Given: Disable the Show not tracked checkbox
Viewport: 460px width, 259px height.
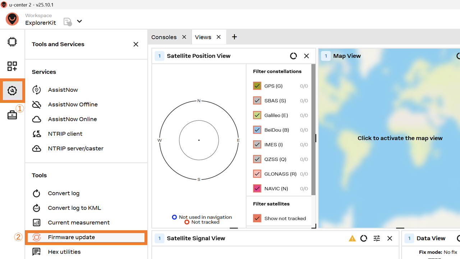Looking at the screenshot, I should click(x=257, y=218).
